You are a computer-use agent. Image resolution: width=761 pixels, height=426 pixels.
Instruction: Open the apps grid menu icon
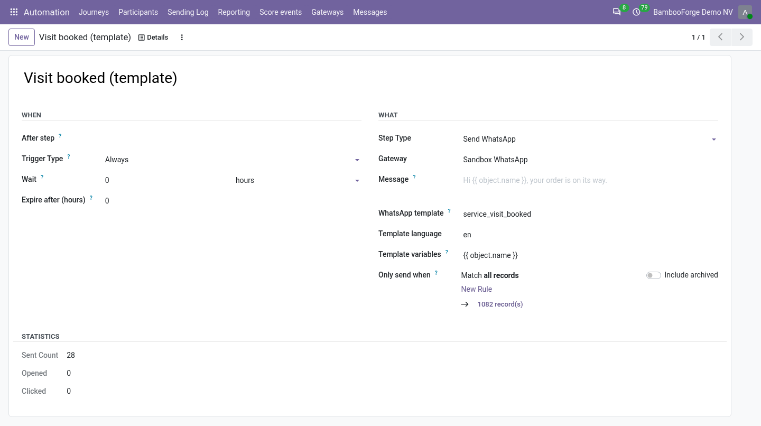[x=14, y=12]
